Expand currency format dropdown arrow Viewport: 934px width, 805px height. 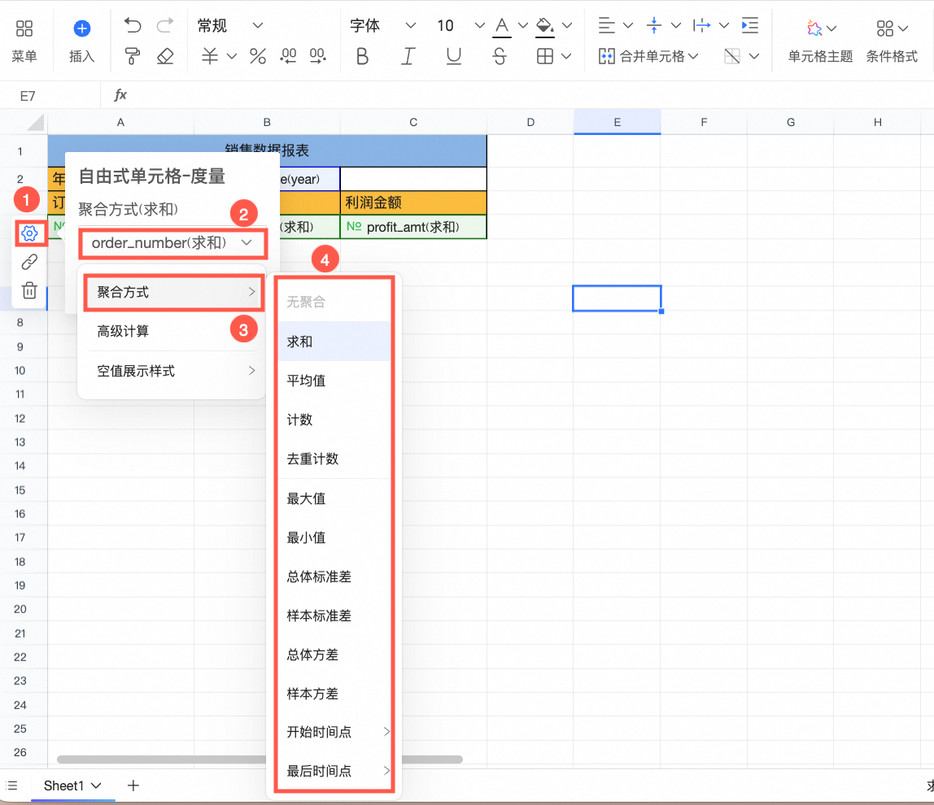pos(232,56)
